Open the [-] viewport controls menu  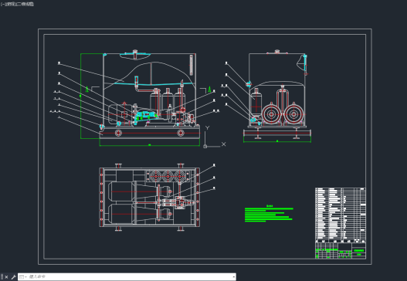2,4
